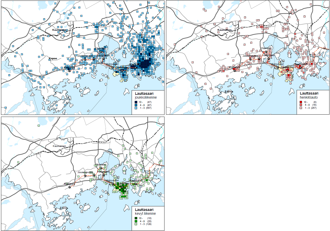Click the Otaniemi station marker on the joukkoliikenne map
The width and height of the screenshot is (330, 231).
click(x=101, y=51)
